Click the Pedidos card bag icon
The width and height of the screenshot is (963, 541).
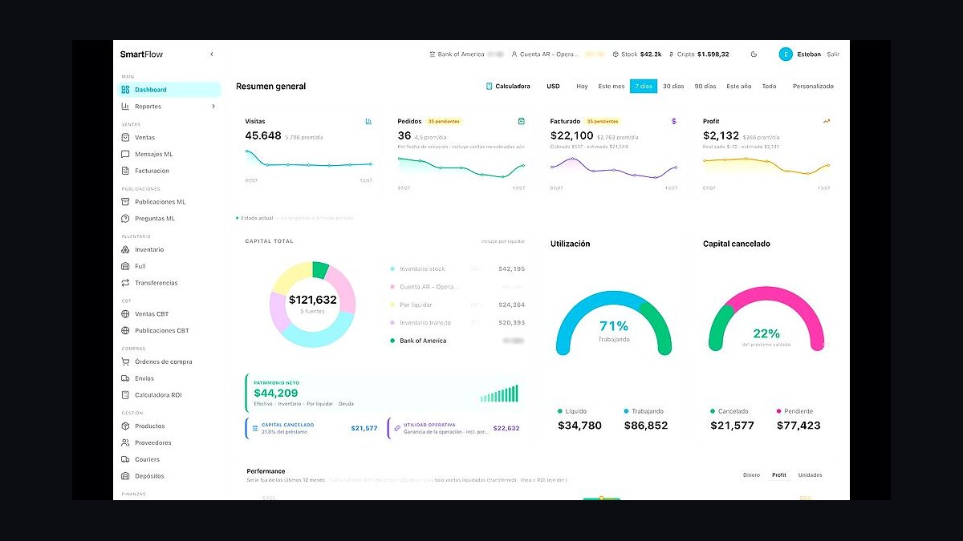click(x=522, y=121)
